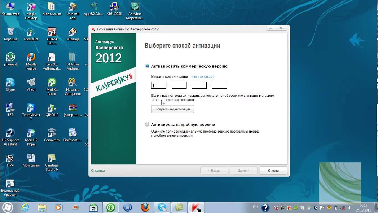The height and width of the screenshot is (213, 378).
Task: Click the disabled '< Назад' button
Action: (x=214, y=170)
